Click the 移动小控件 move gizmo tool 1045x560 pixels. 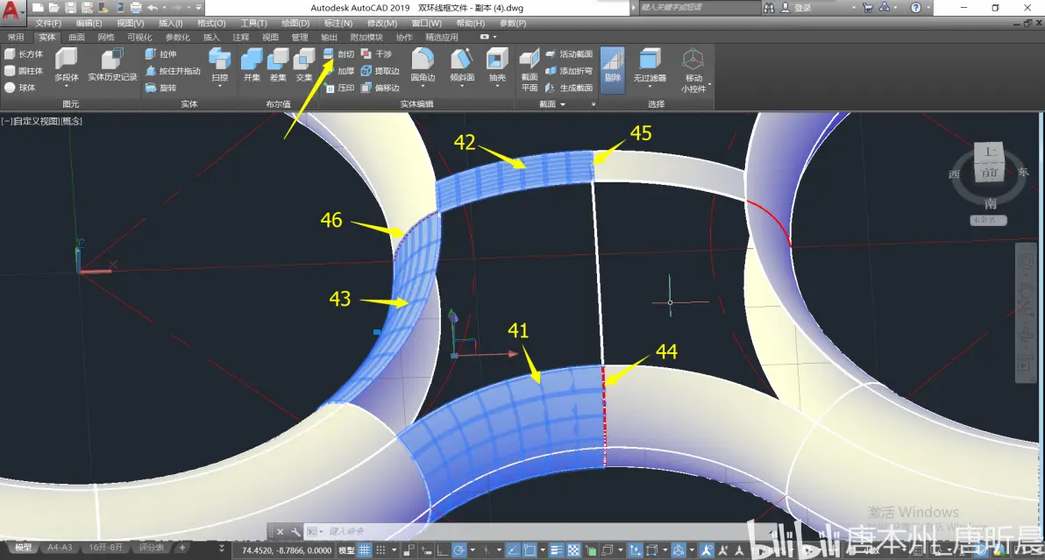tap(693, 70)
